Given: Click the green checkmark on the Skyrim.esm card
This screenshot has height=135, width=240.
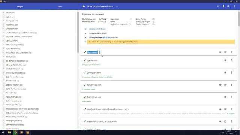Looking at the screenshot, I should [x=85, y=52].
